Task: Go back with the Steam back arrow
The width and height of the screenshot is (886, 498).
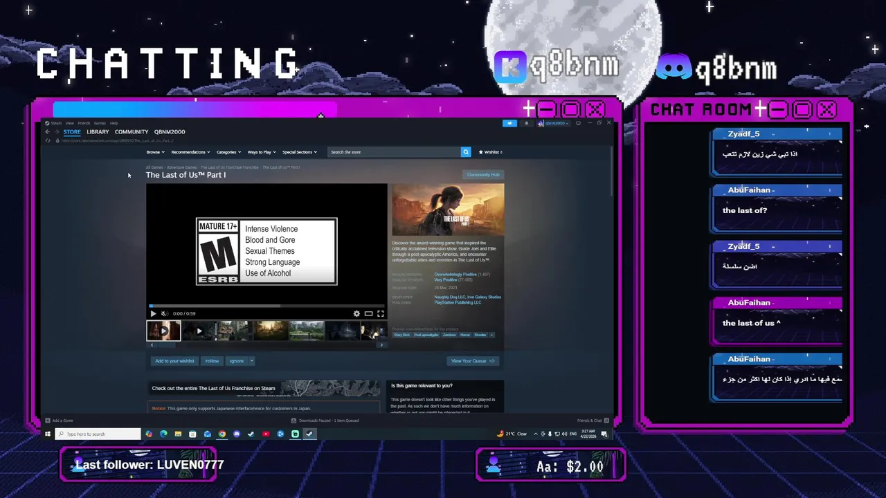Action: click(x=48, y=131)
